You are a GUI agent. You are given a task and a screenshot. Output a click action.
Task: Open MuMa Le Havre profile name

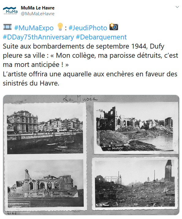click(38, 8)
